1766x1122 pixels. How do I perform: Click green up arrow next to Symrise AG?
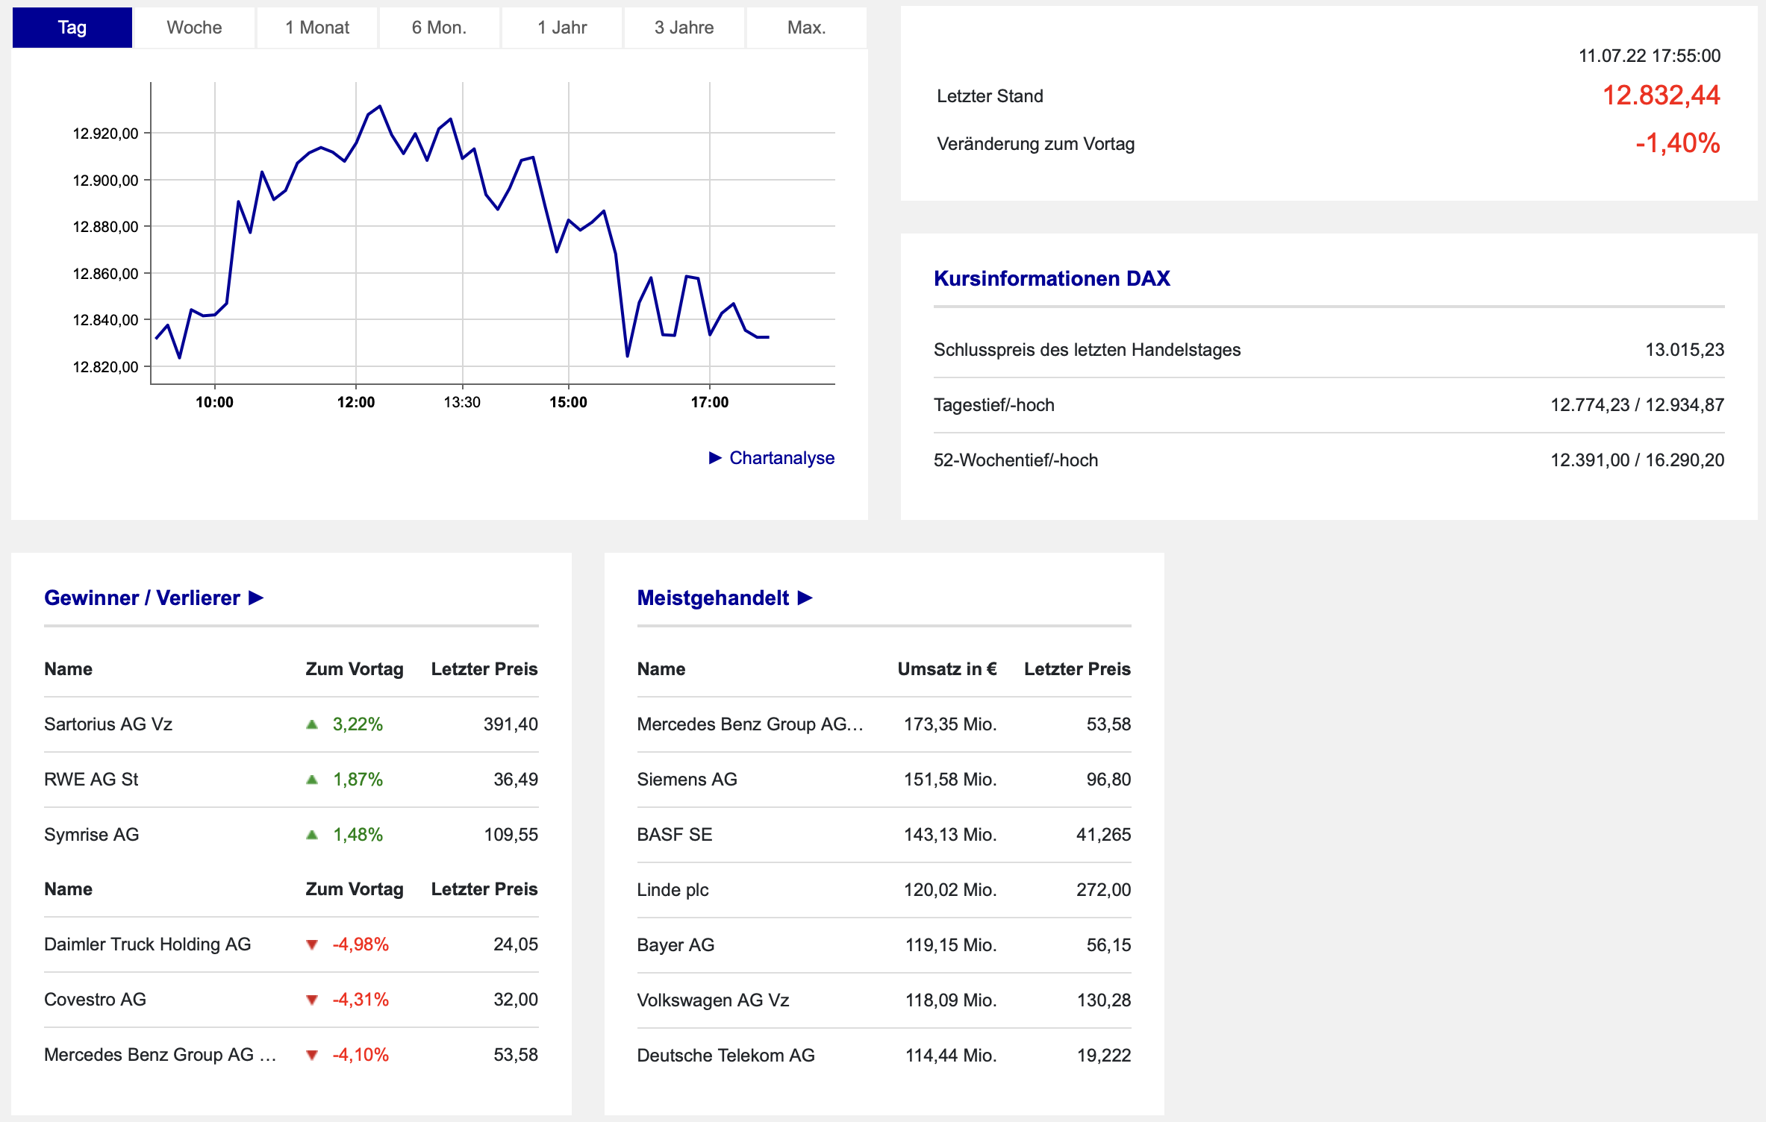[x=312, y=835]
